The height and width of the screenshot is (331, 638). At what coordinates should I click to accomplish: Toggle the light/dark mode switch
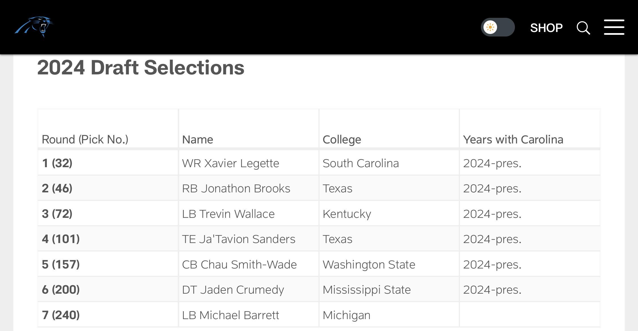coord(498,27)
